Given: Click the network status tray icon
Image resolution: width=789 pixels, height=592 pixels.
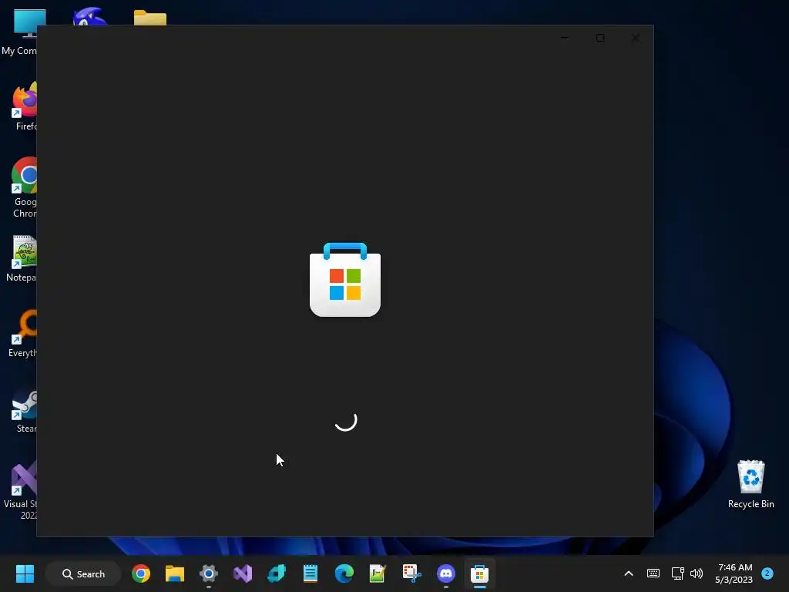Looking at the screenshot, I should [x=677, y=573].
